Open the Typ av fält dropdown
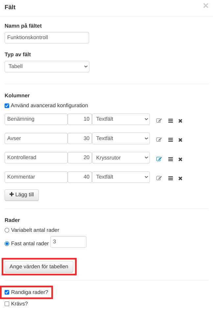The width and height of the screenshot is (213, 314). pyautogui.click(x=47, y=66)
